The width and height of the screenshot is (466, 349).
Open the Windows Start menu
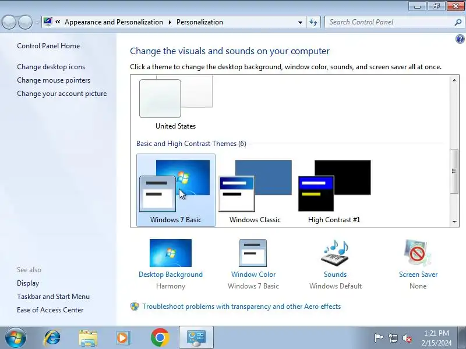coord(16,337)
